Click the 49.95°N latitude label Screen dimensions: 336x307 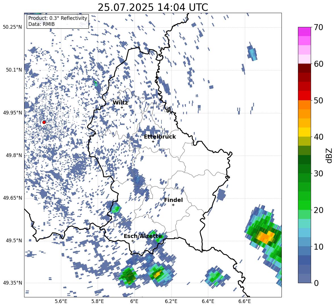tap(12, 113)
